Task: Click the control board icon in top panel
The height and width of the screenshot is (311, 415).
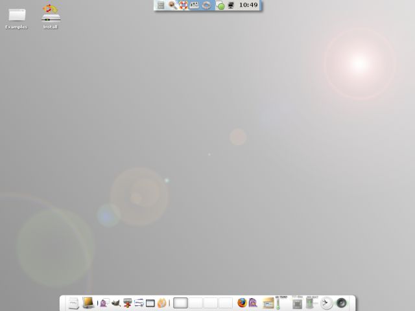Action: (195, 5)
